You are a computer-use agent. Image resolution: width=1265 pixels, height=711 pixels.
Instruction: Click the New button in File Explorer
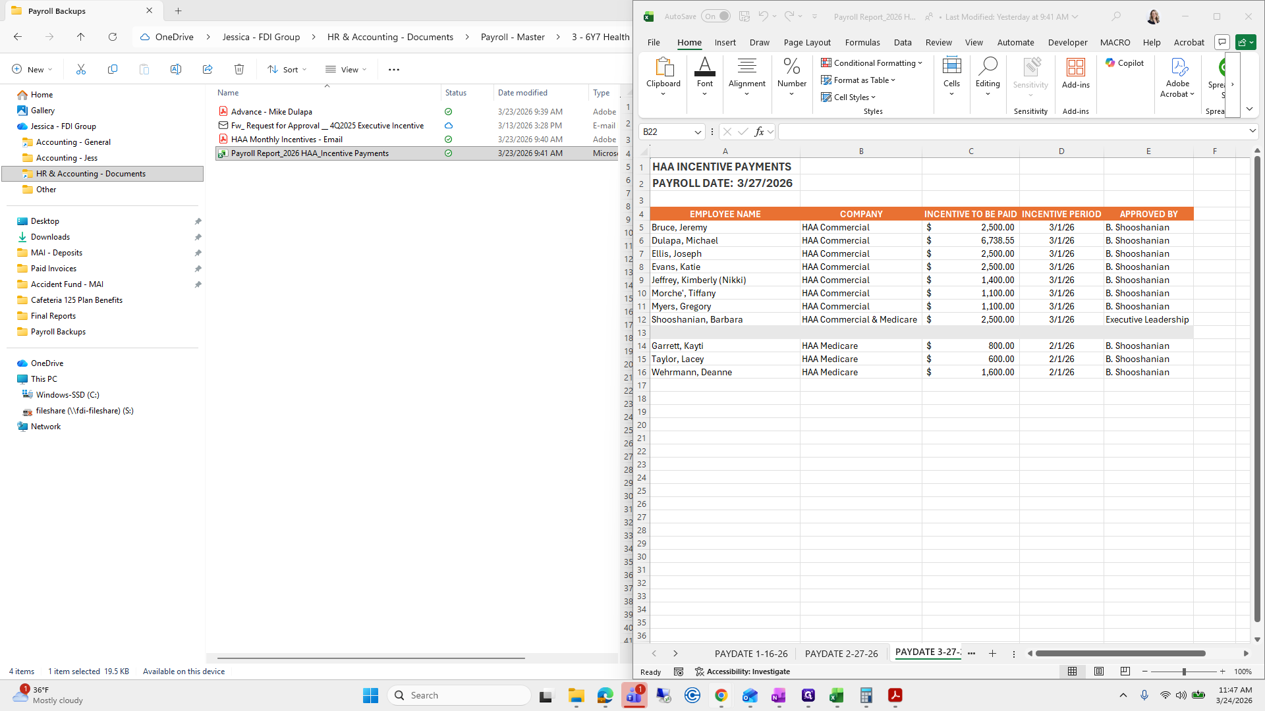pos(32,69)
